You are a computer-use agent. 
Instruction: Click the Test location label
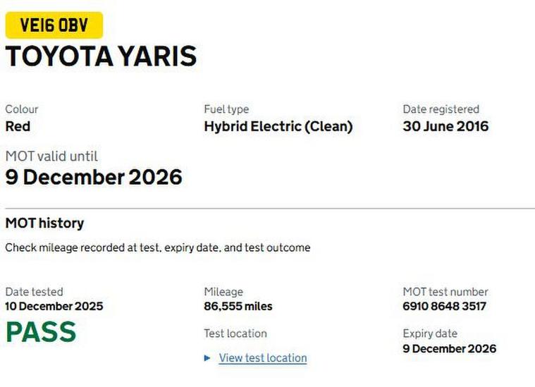point(235,333)
